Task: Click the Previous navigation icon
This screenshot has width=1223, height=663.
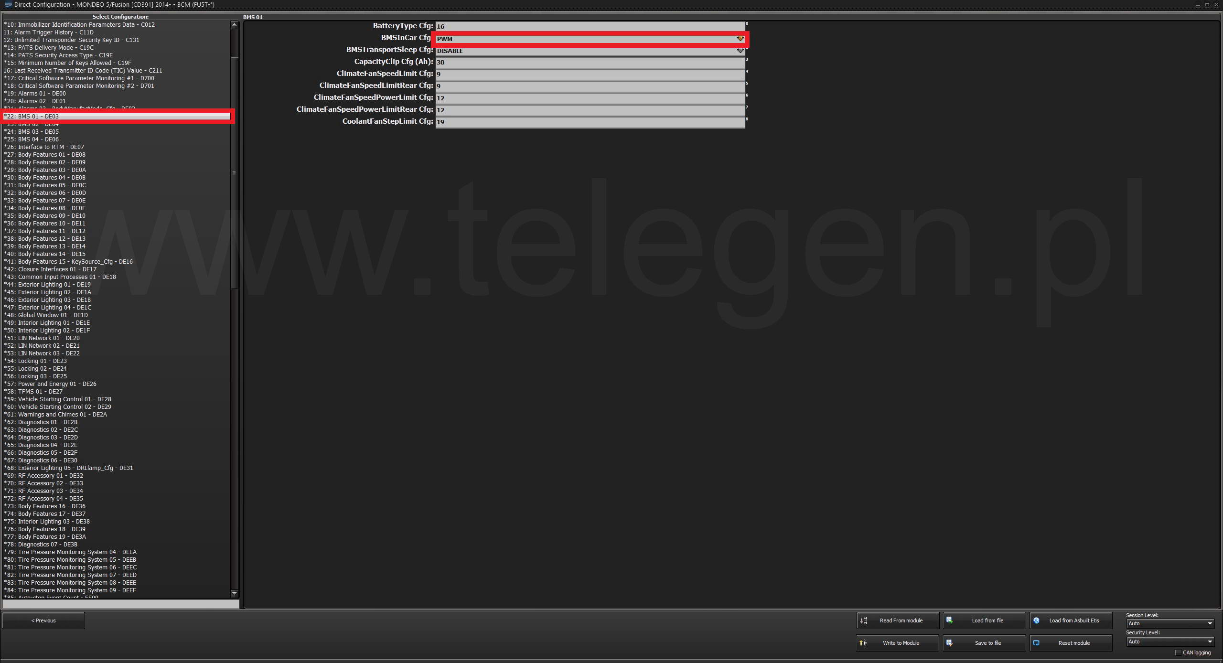Action: 44,620
